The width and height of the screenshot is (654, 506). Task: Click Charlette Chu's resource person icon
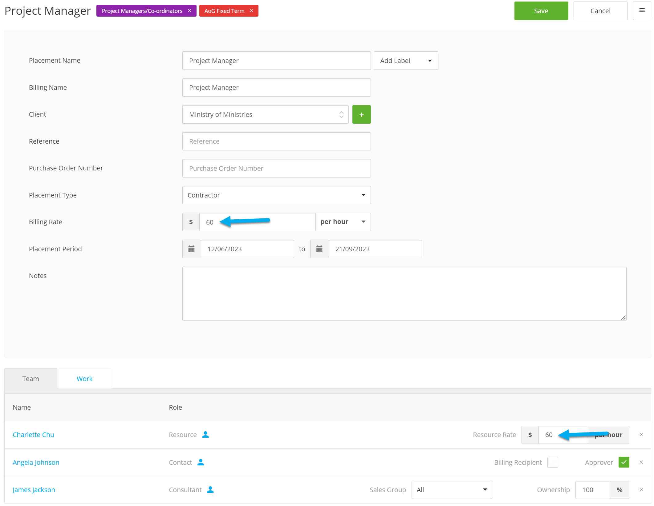click(205, 434)
